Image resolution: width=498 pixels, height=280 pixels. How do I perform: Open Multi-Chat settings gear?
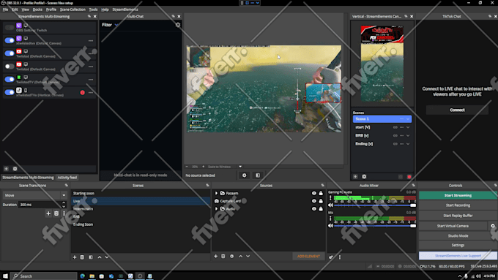tap(178, 25)
